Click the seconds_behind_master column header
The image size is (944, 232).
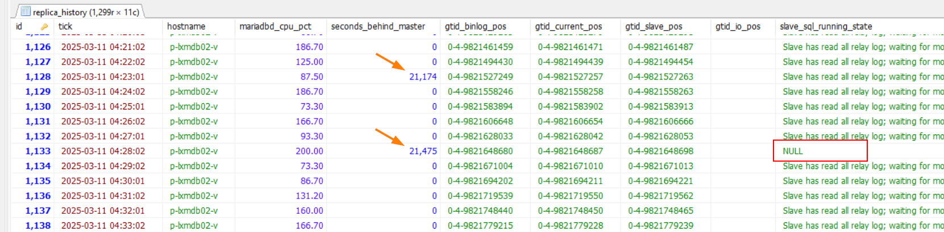378,26
